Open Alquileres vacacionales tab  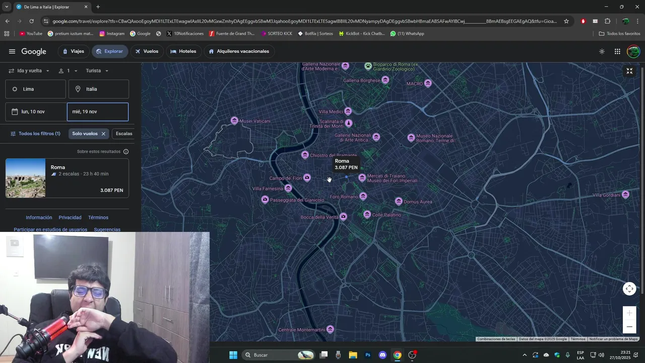[x=239, y=51]
